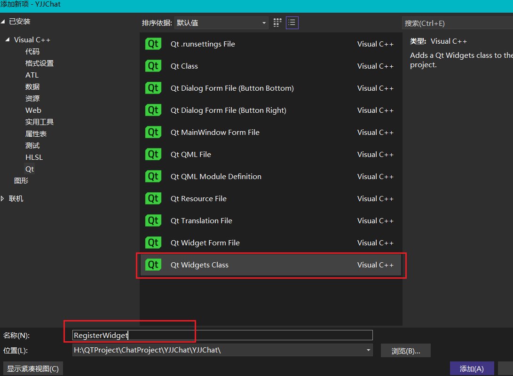
Task: Choose the Qt Resource File template
Action: 271,198
